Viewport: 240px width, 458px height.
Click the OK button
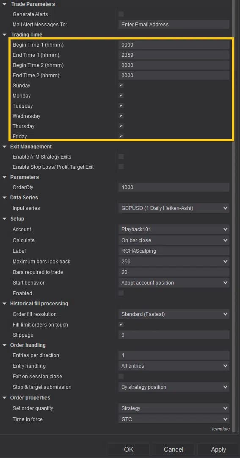tap(129, 449)
